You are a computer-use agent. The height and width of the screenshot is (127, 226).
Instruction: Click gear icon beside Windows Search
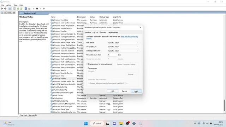click(52, 70)
